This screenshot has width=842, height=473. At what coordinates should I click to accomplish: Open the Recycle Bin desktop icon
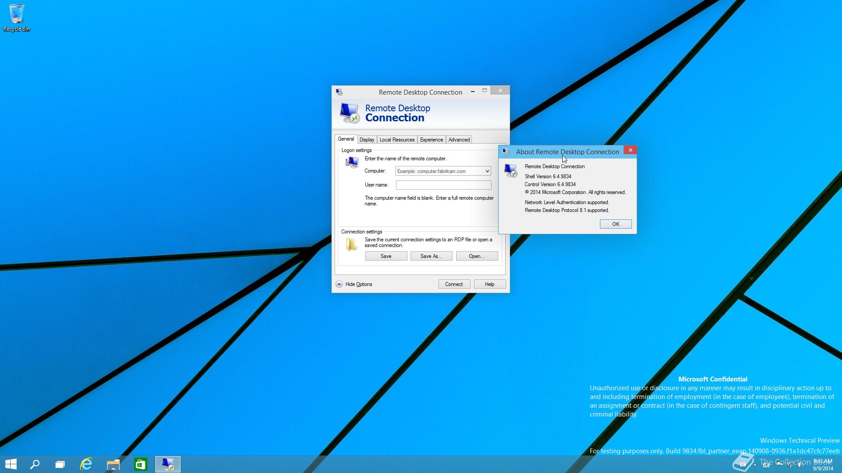[16, 18]
